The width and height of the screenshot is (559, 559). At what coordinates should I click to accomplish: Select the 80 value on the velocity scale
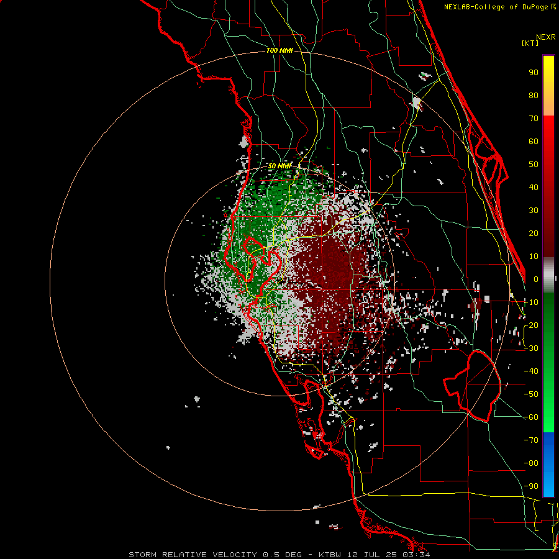click(x=534, y=95)
